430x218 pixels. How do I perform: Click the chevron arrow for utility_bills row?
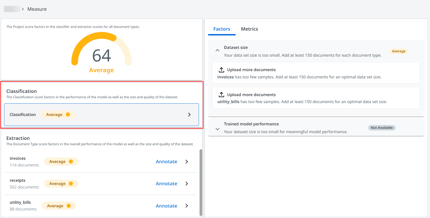187,206
